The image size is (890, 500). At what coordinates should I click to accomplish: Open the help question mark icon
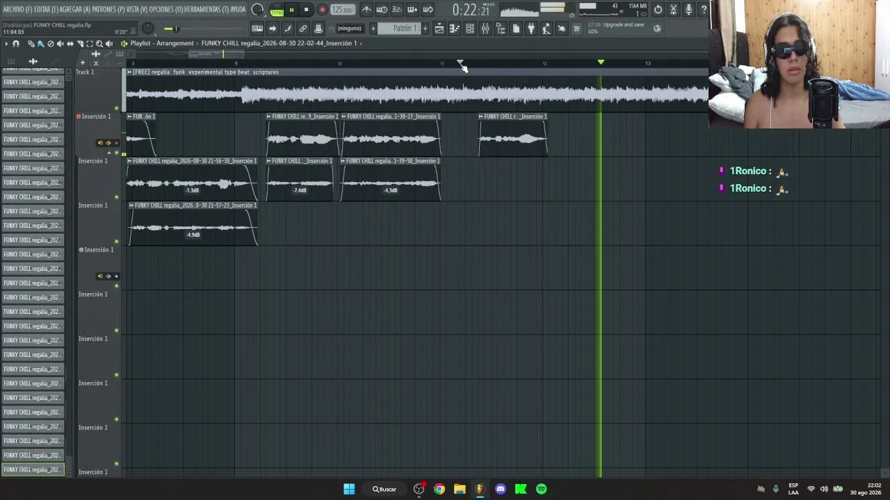(704, 10)
